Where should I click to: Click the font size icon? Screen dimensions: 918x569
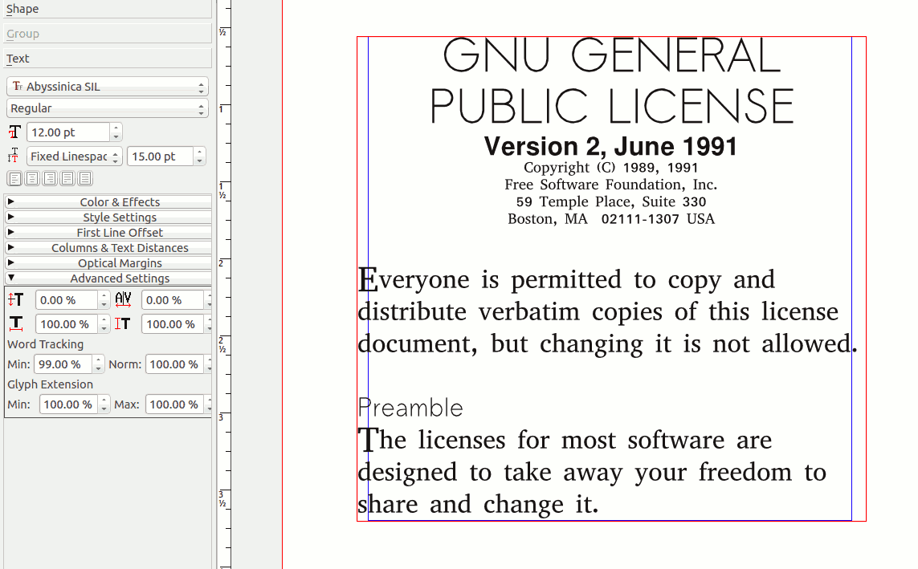coord(15,132)
